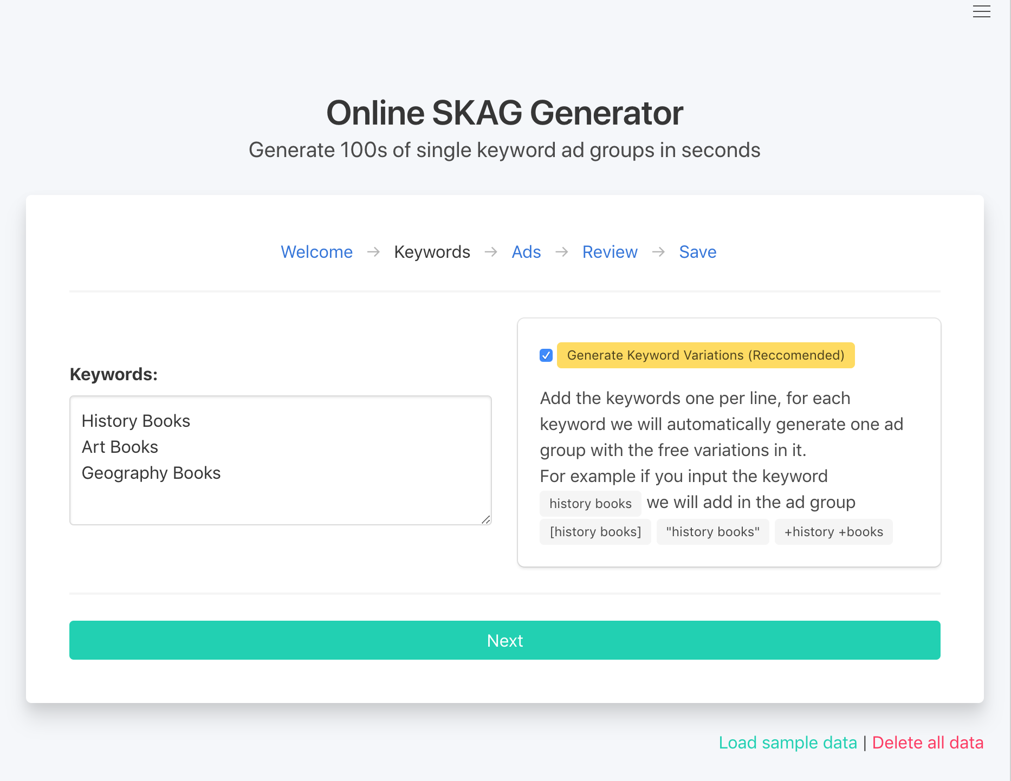The height and width of the screenshot is (781, 1011).
Task: Delete all data
Action: [928, 743]
